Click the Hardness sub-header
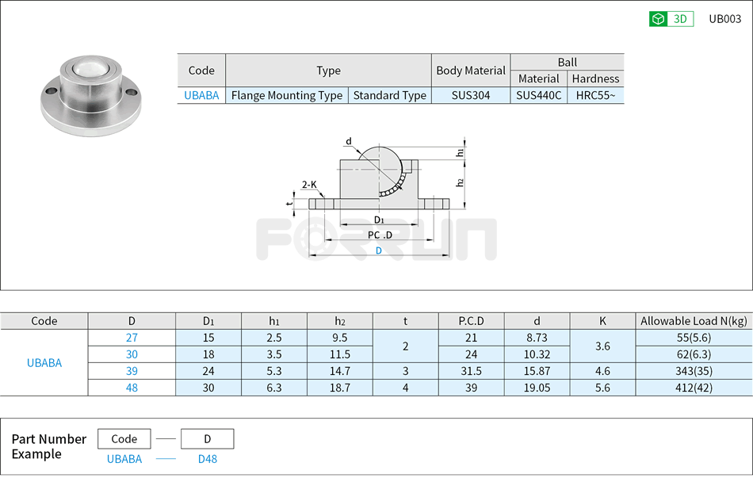753x478 pixels. pos(595,78)
